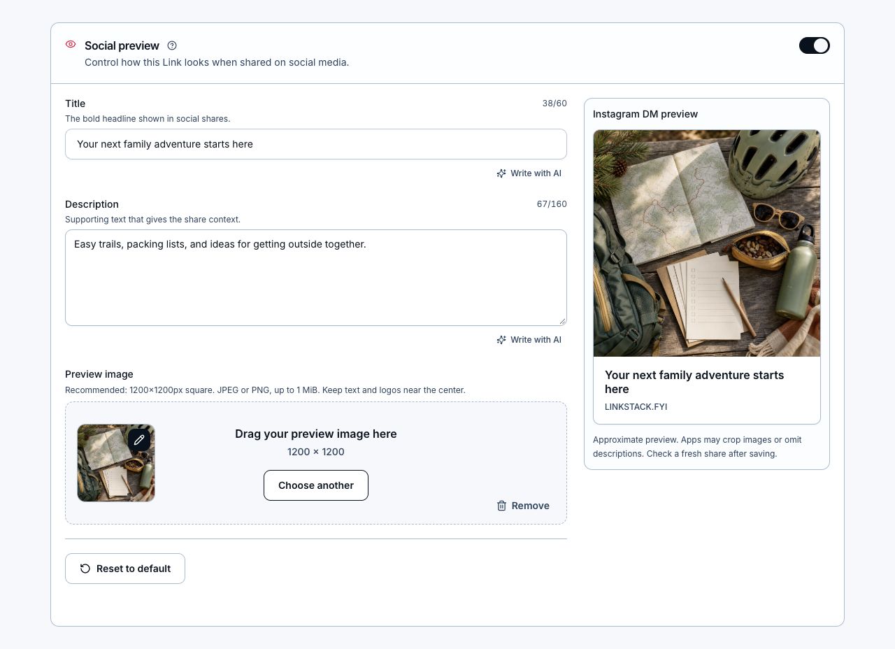Open the help icon next to Social preview
This screenshot has width=895, height=649.
click(172, 45)
